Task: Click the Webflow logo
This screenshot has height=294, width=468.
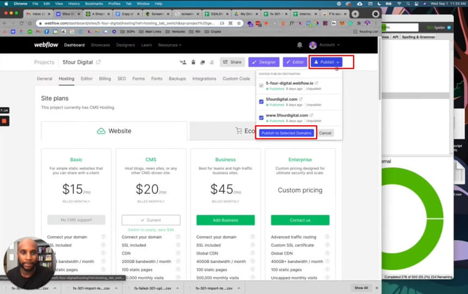Action: point(46,45)
